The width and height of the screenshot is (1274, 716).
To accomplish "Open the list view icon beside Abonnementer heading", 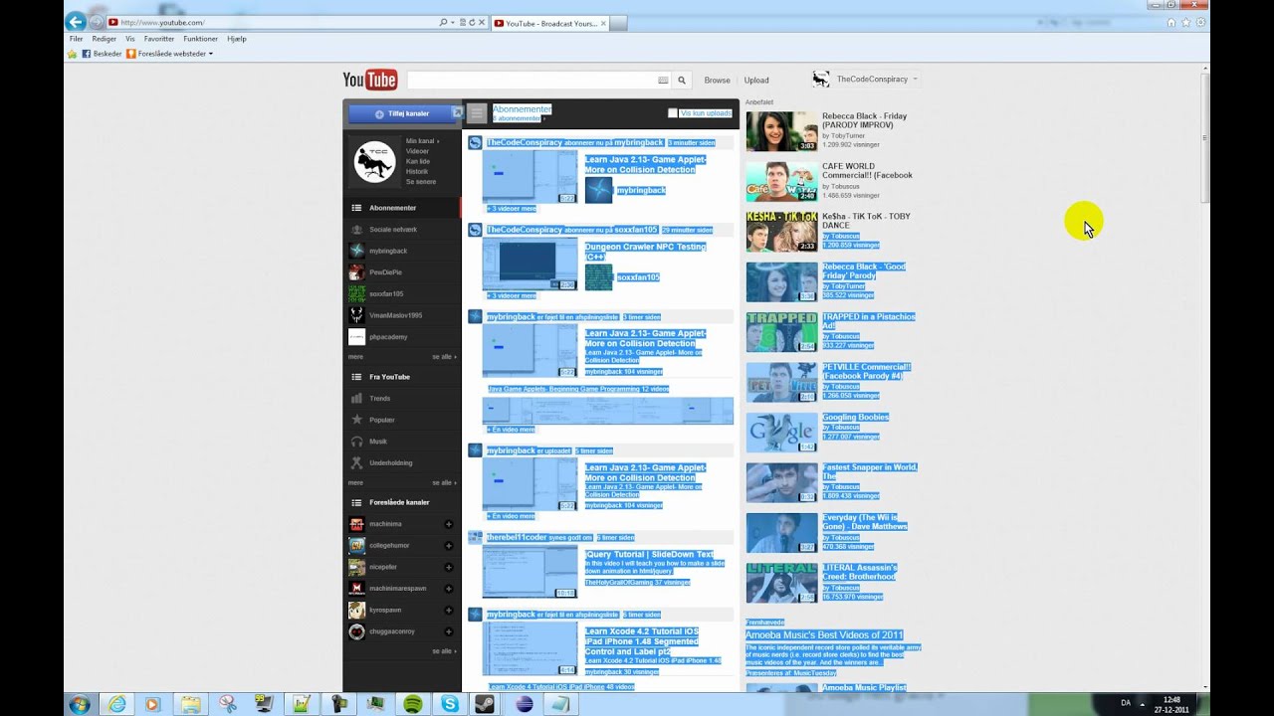I will coord(477,113).
